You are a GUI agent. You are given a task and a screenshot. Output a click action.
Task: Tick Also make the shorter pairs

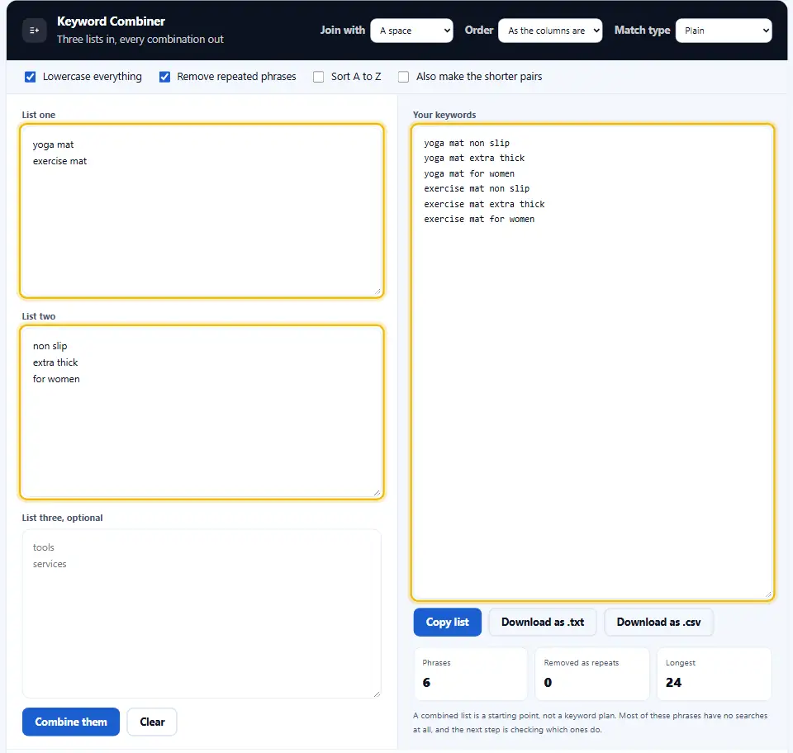[403, 77]
